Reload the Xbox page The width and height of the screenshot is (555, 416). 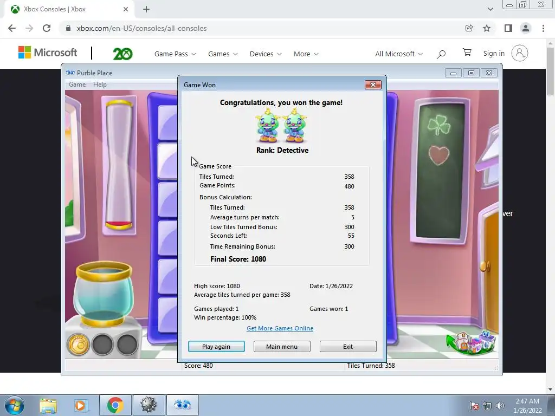[47, 28]
